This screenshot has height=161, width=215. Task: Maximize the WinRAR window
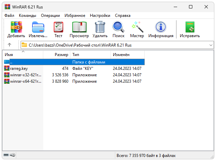pyautogui.click(x=191, y=7)
